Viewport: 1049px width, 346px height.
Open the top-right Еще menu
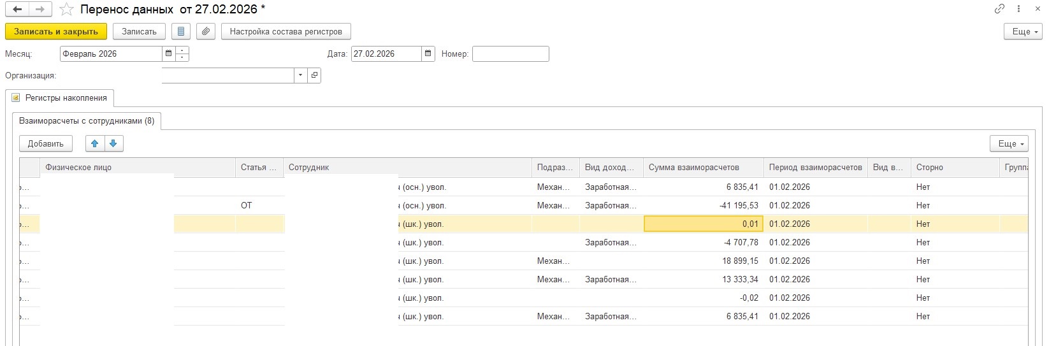pos(1025,31)
